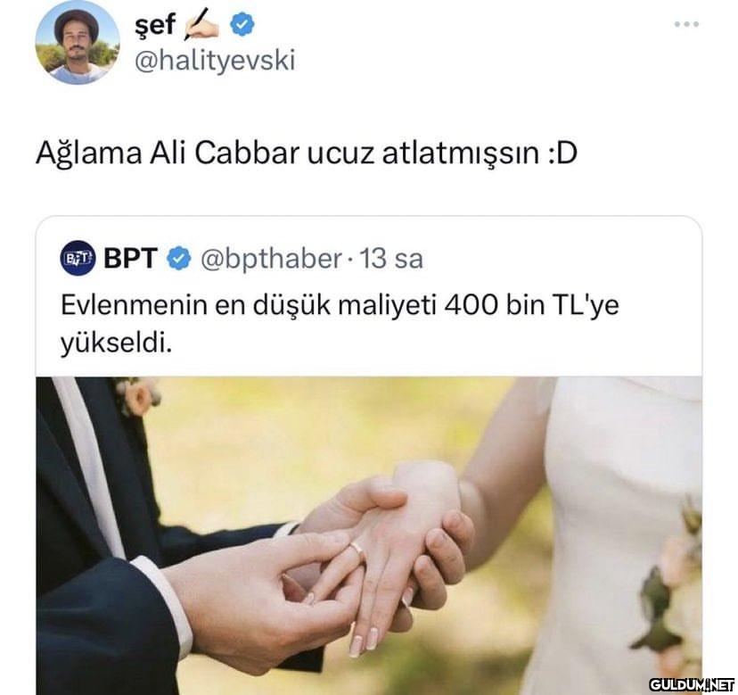Click the word yükseldi in quoted tweet
Image resolution: width=738 pixels, height=695 pixels.
pyautogui.click(x=116, y=344)
